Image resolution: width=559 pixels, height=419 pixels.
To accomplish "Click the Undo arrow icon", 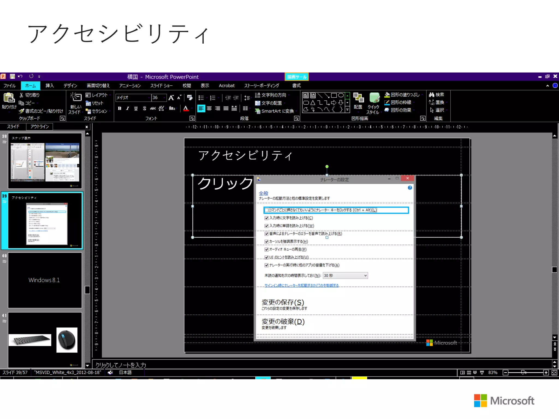I will click(20, 76).
